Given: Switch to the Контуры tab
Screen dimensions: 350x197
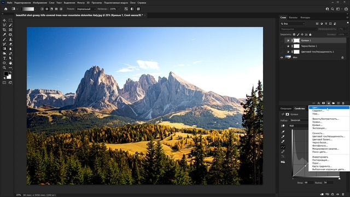Looking at the screenshot, I should pyautogui.click(x=305, y=18).
